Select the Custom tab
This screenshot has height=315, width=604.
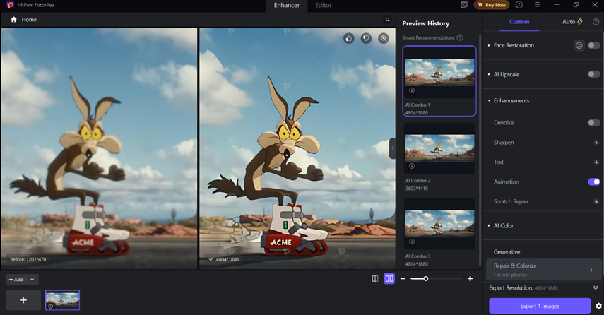pos(519,22)
